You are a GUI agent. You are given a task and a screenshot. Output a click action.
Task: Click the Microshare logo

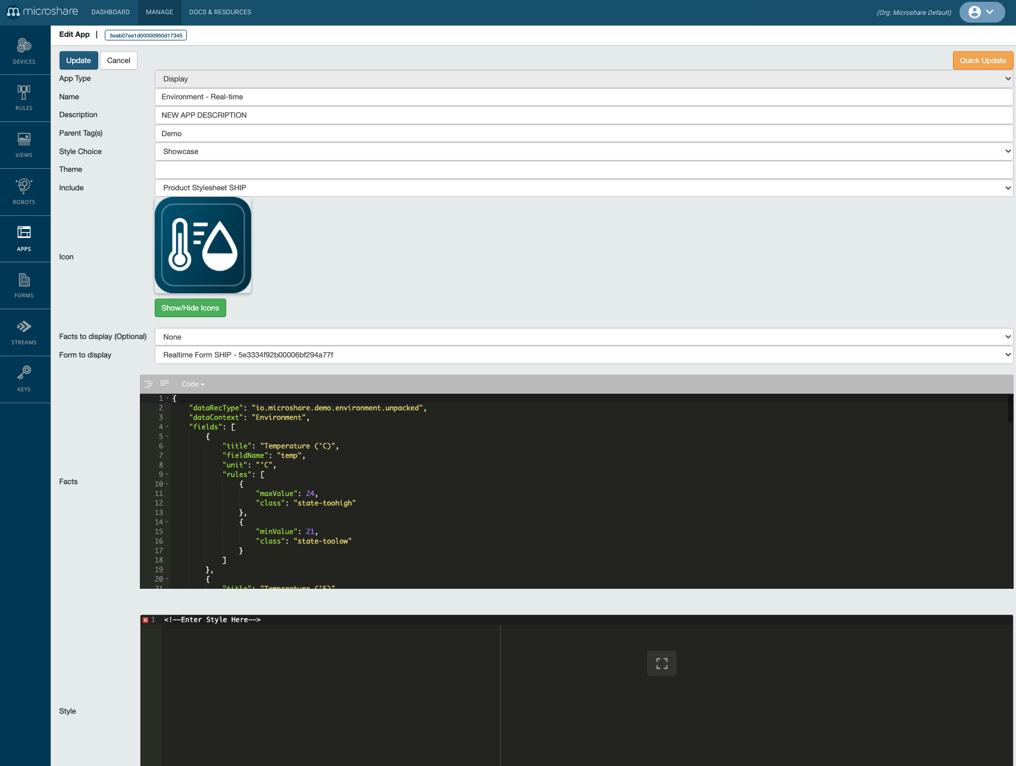42,12
